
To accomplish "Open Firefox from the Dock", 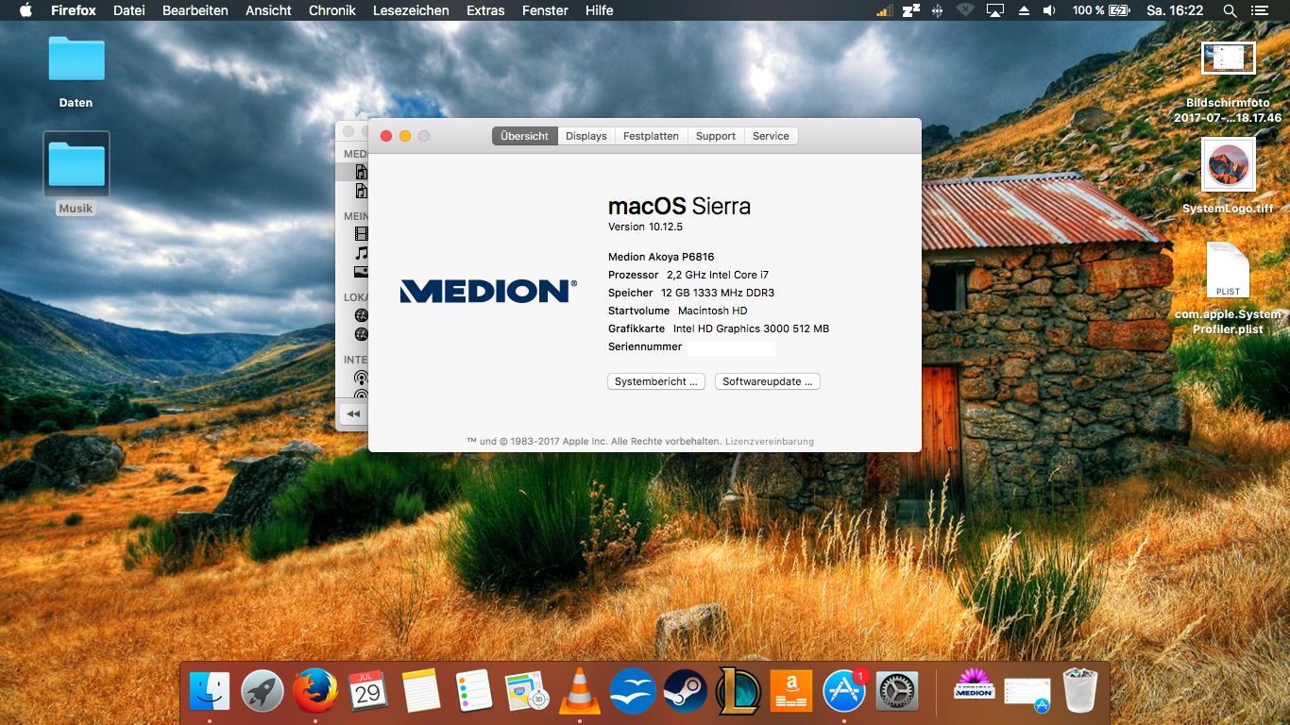I will (315, 692).
